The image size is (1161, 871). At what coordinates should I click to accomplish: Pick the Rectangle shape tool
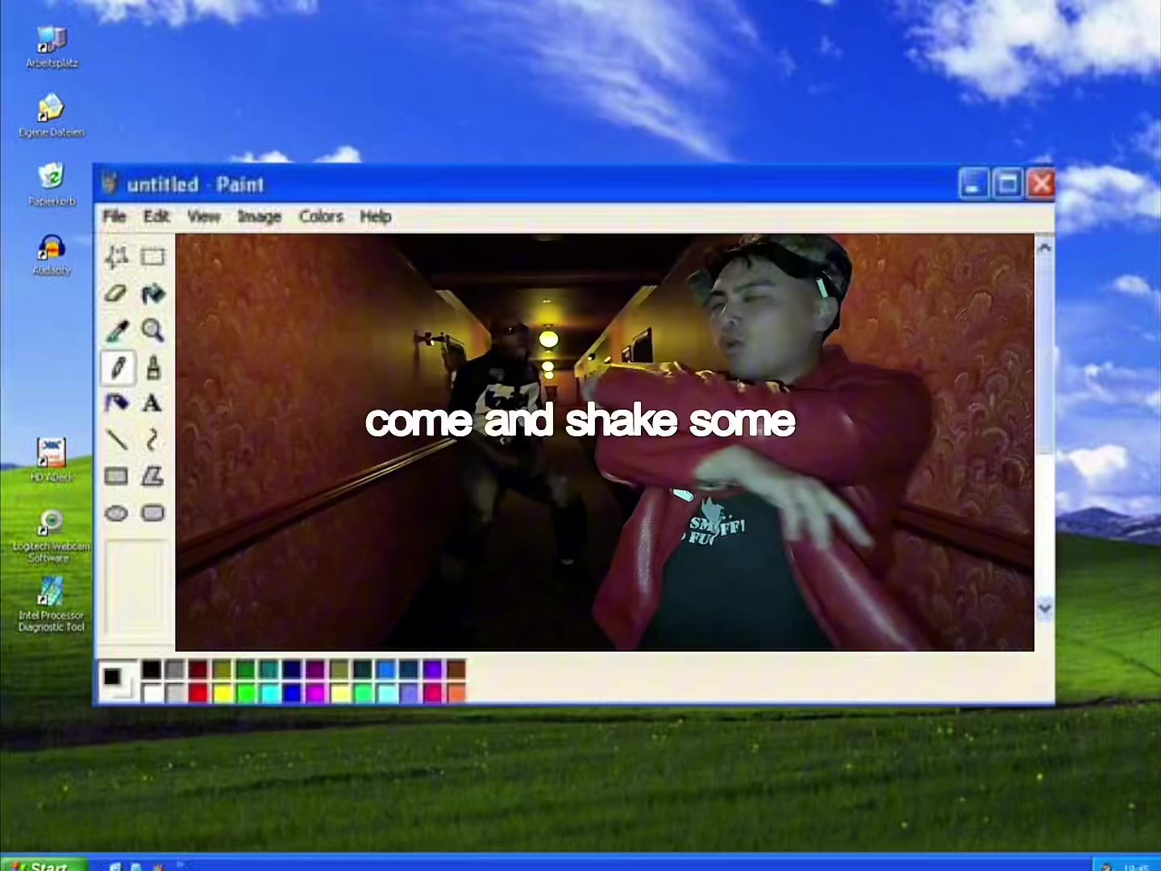point(117,476)
